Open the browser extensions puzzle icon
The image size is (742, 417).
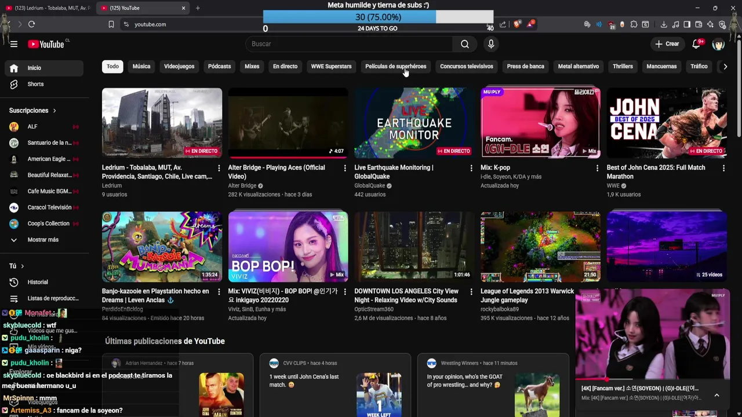click(x=634, y=24)
